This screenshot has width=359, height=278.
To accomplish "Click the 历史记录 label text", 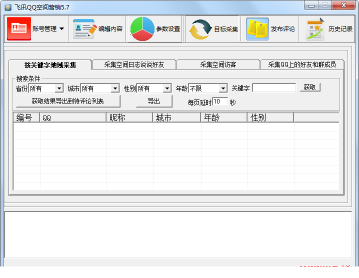I will [x=340, y=29].
